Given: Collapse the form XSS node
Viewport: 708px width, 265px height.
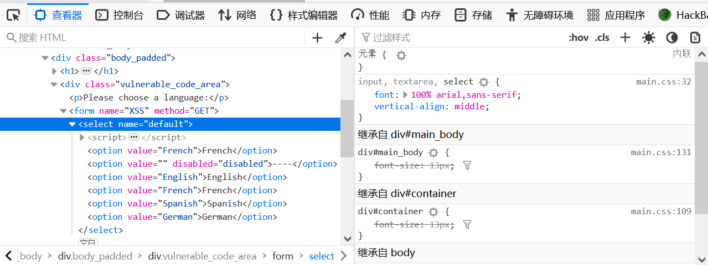Looking at the screenshot, I should [x=64, y=111].
